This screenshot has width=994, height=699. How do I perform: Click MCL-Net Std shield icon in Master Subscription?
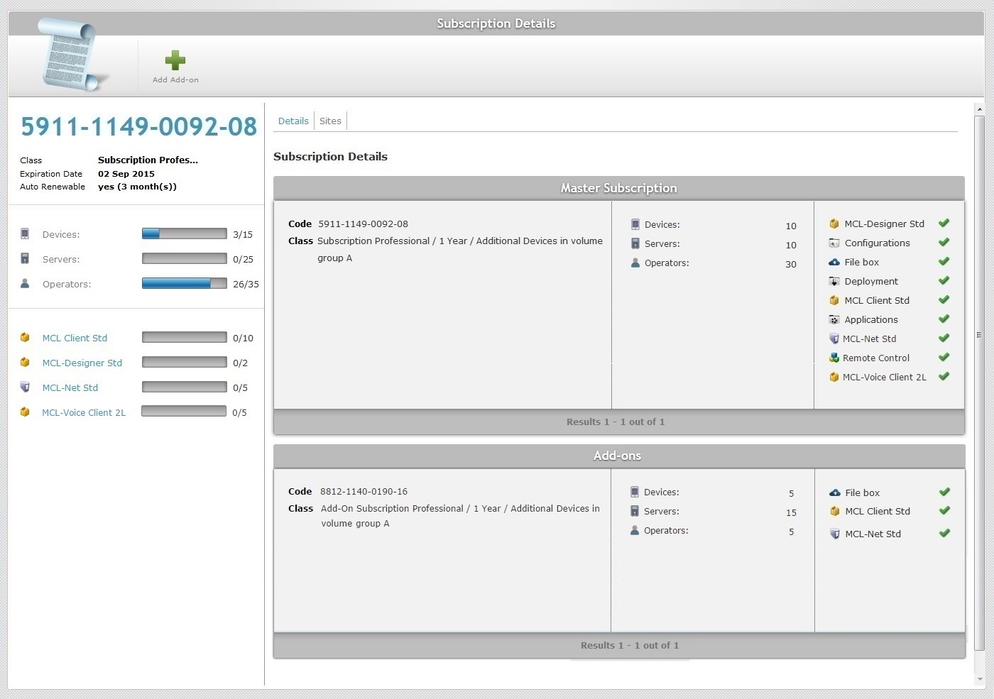tap(834, 339)
